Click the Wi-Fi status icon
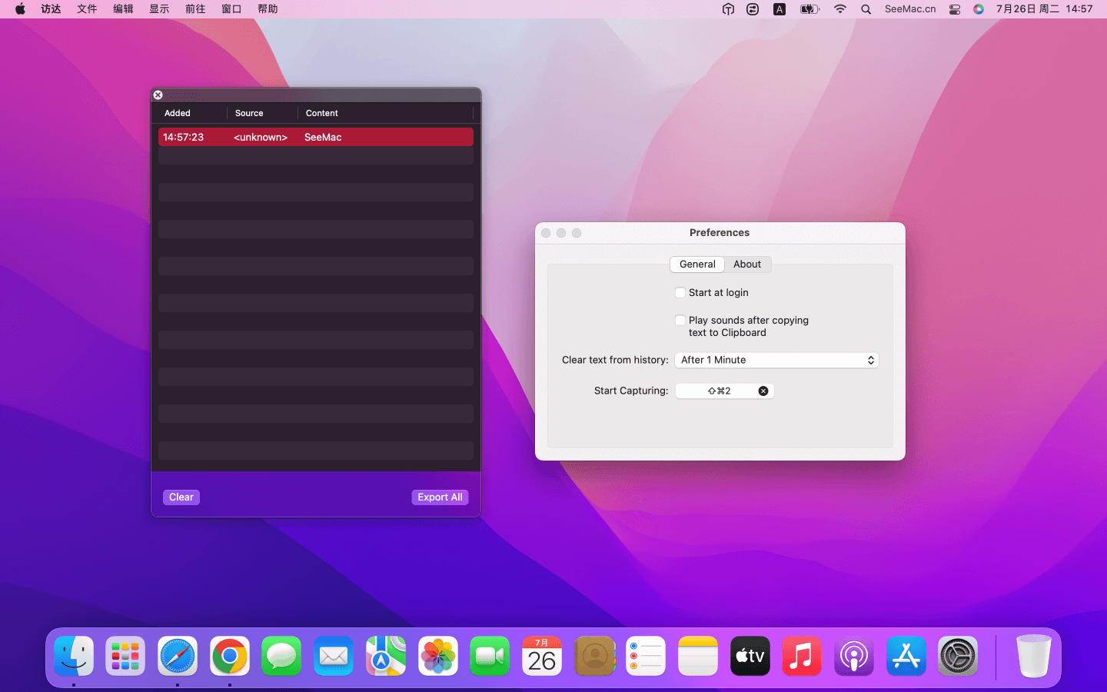The image size is (1107, 692). [840, 9]
